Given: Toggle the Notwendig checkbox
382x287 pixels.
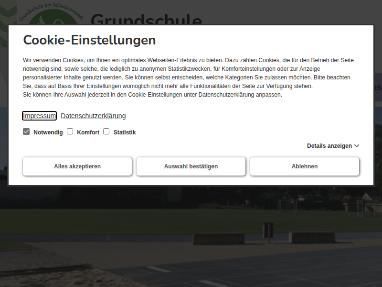Looking at the screenshot, I should click(x=26, y=132).
